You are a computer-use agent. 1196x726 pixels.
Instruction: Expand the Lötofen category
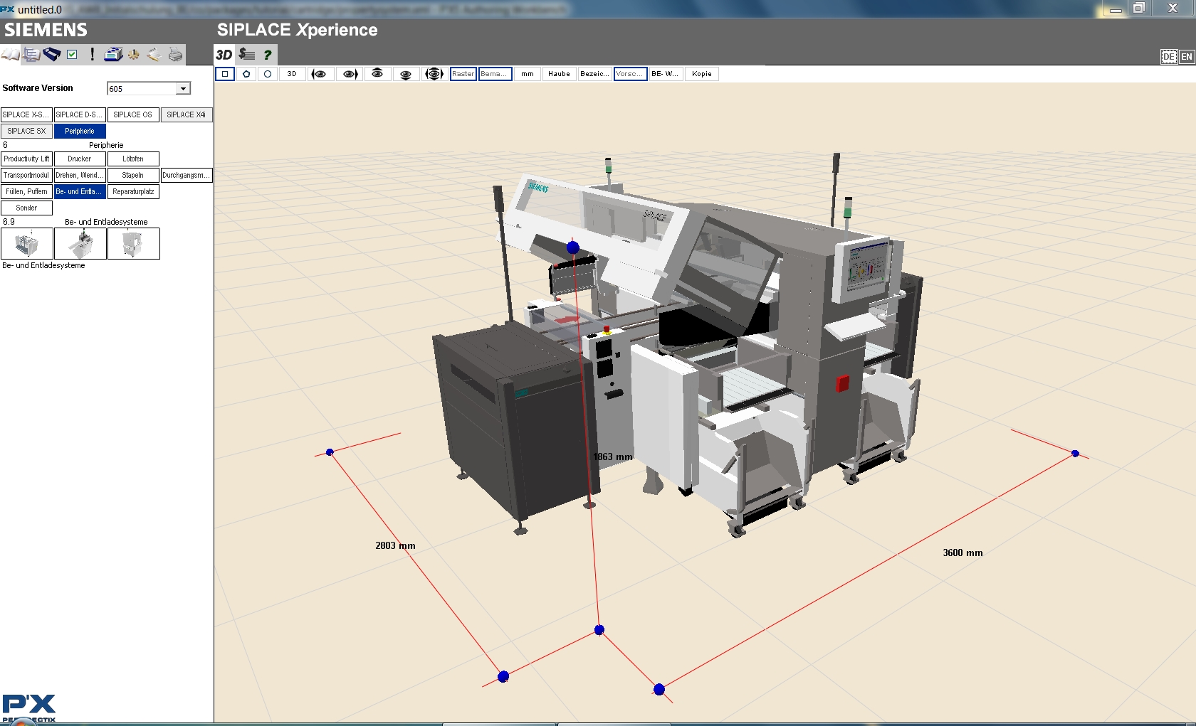pos(133,159)
